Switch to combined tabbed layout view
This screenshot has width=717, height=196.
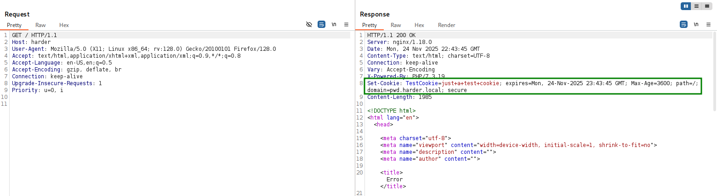pyautogui.click(x=706, y=6)
